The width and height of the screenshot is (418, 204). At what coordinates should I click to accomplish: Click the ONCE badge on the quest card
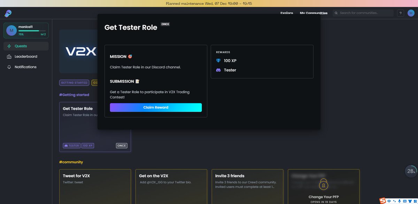point(122,146)
